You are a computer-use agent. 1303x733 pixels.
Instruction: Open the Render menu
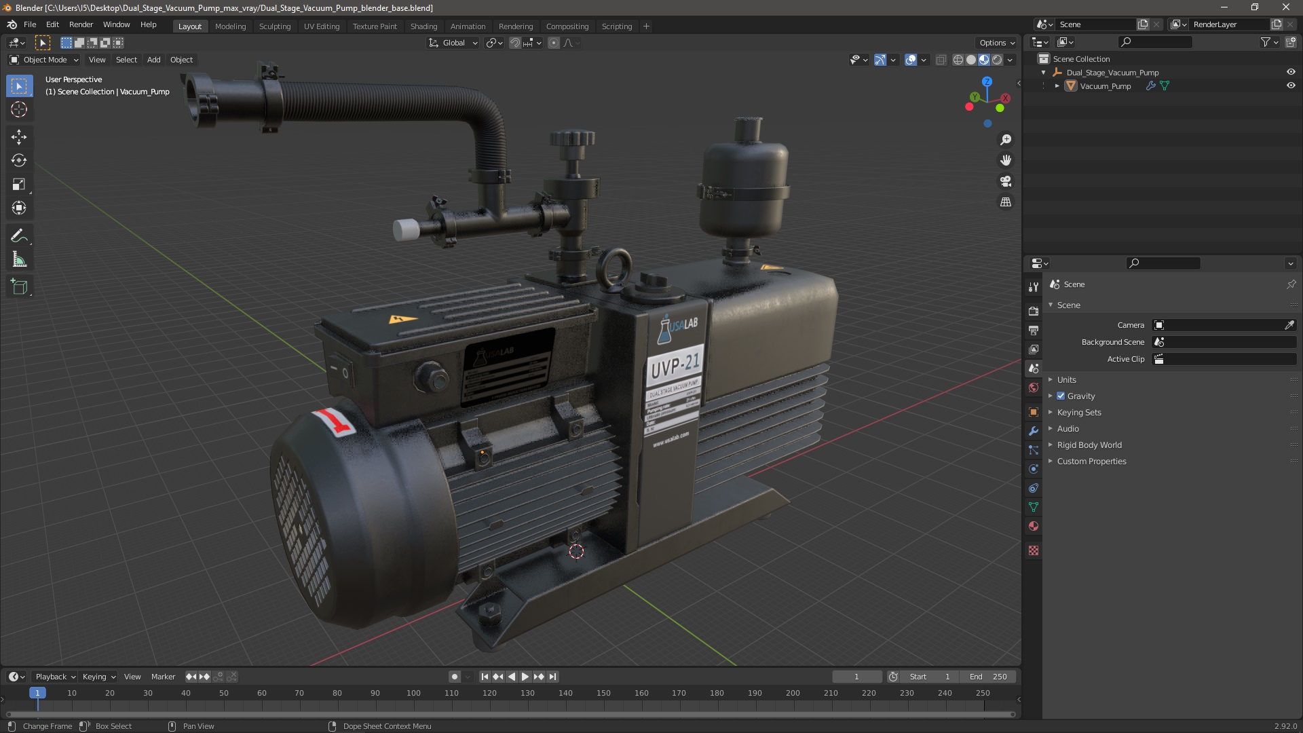81,24
